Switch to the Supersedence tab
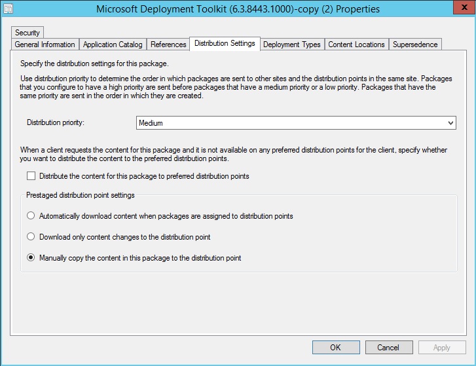The image size is (476, 366). click(x=416, y=45)
